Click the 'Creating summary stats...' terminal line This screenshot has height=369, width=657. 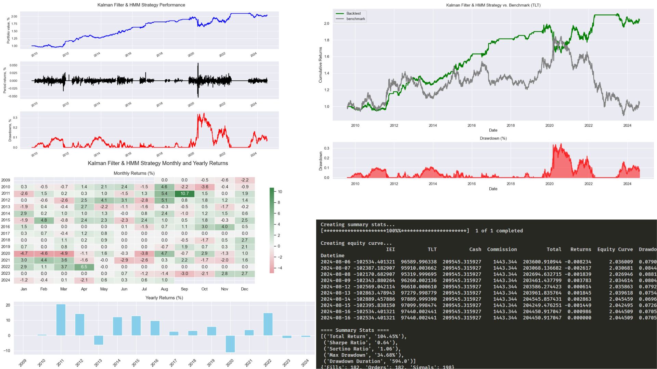358,224
